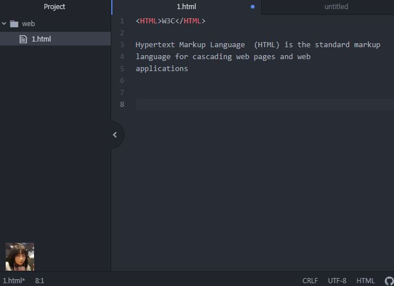Click the opening <HTML> tag
This screenshot has height=286, width=394.
click(x=149, y=21)
